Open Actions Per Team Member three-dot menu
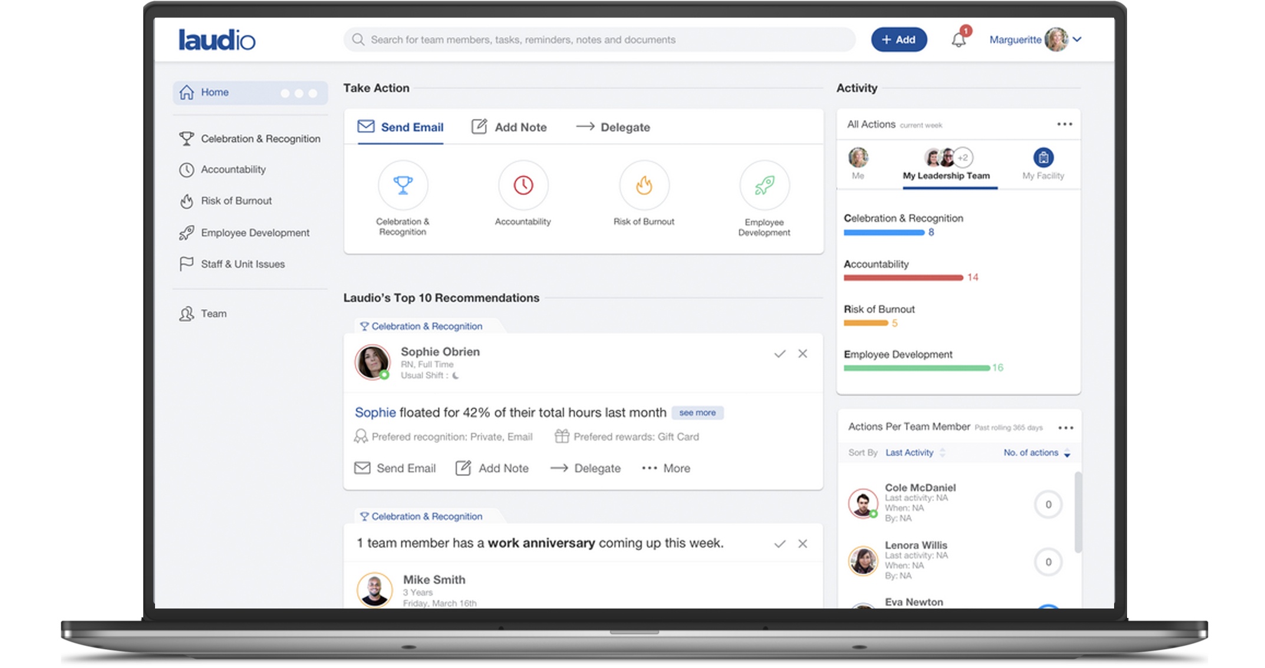This screenshot has width=1265, height=668. [x=1066, y=428]
